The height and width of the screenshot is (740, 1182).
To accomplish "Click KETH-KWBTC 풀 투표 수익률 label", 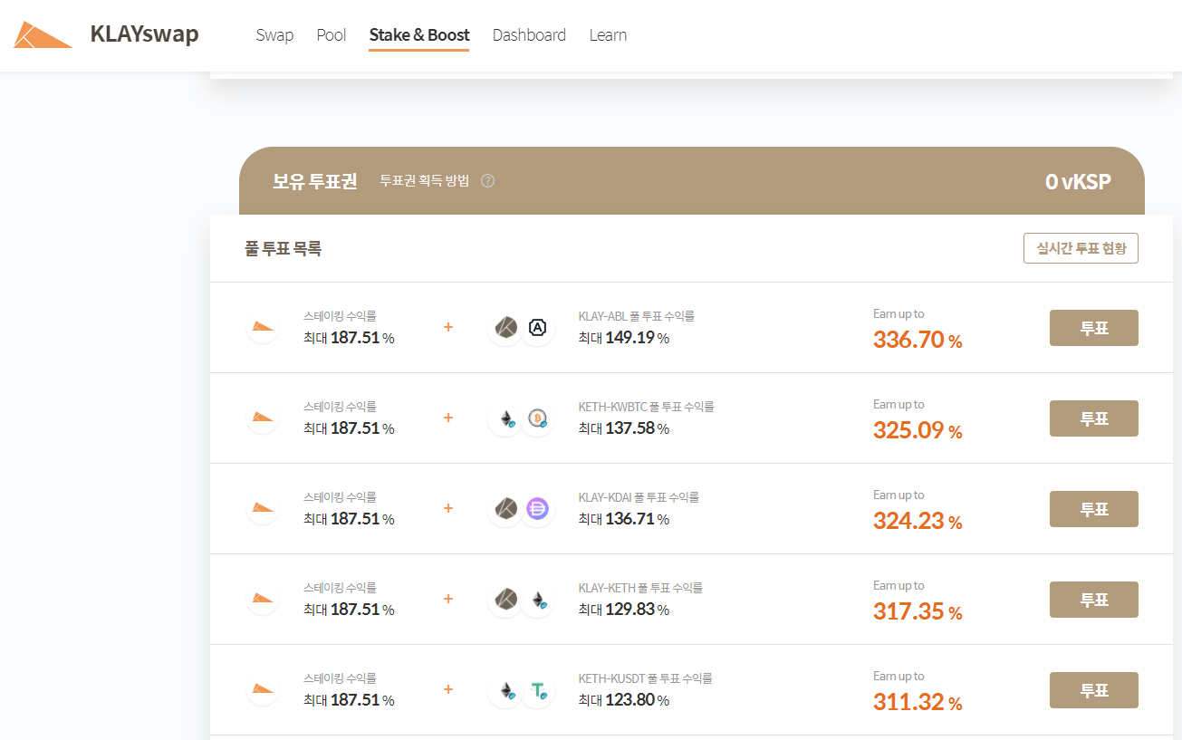I will (x=647, y=407).
